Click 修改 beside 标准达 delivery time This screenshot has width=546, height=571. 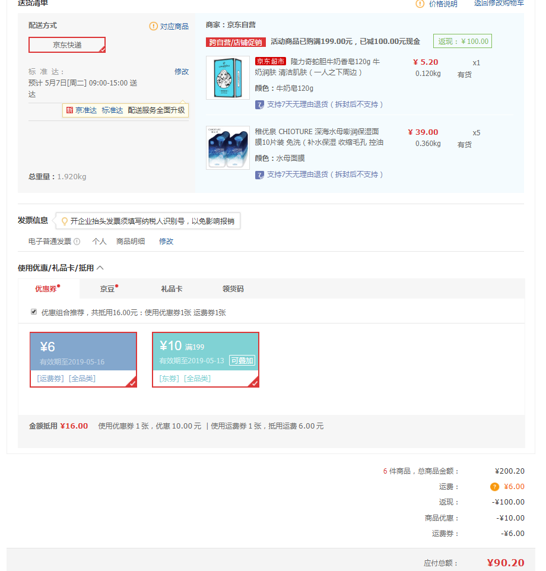click(181, 72)
